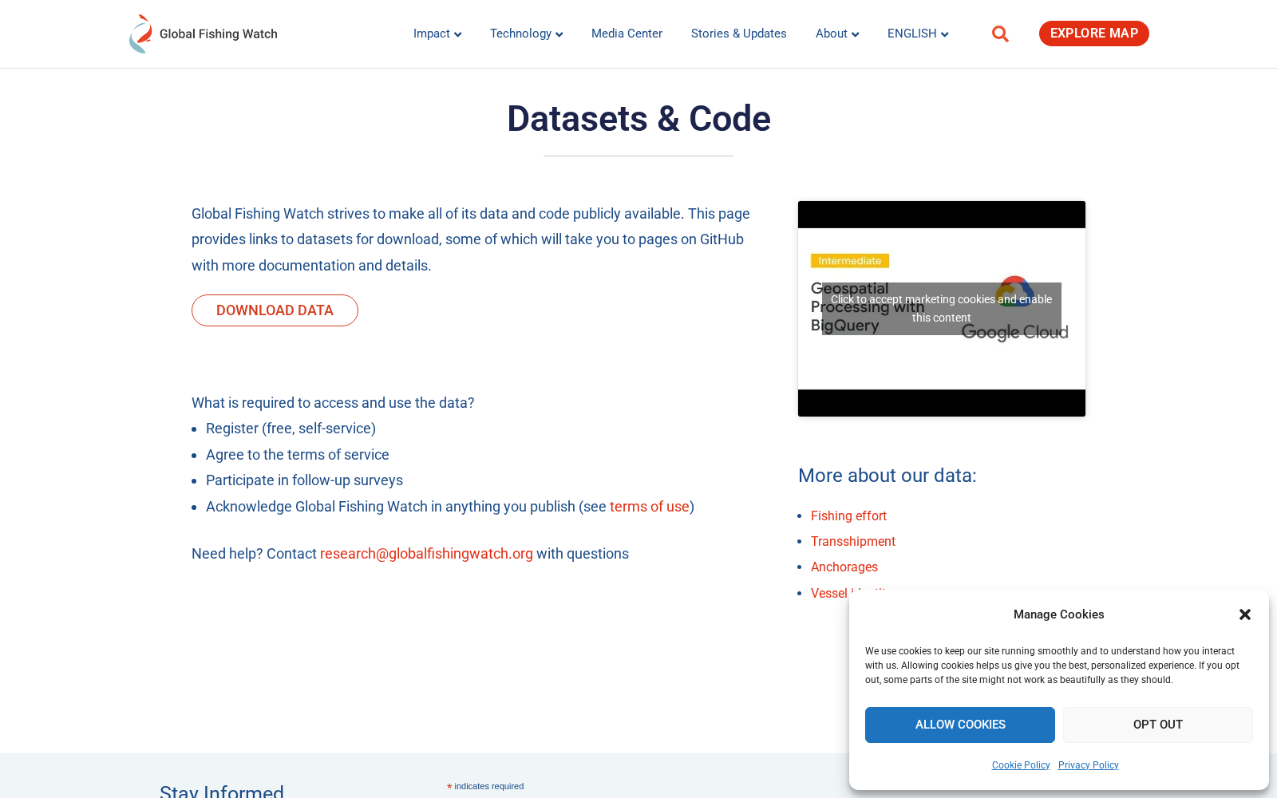Click the OPT OUT button
Viewport: 1277px width, 798px height.
click(x=1158, y=725)
